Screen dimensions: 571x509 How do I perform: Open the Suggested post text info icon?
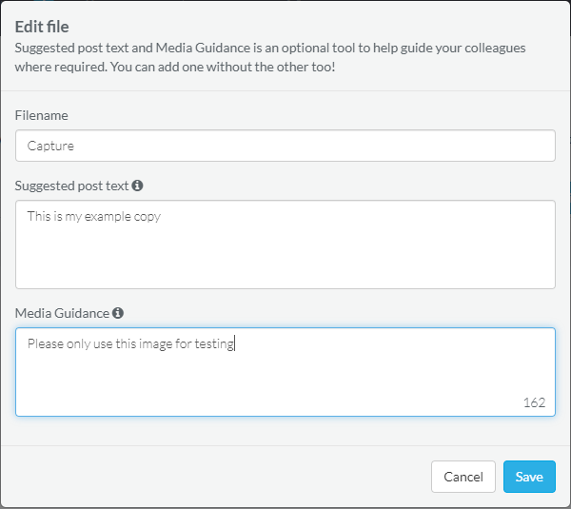(137, 186)
